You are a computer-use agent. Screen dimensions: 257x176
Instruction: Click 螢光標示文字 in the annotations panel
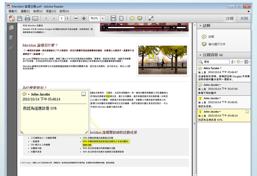217,44
